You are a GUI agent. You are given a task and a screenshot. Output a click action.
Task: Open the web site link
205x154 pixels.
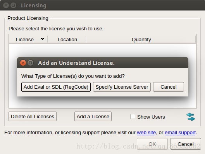(x=146, y=133)
